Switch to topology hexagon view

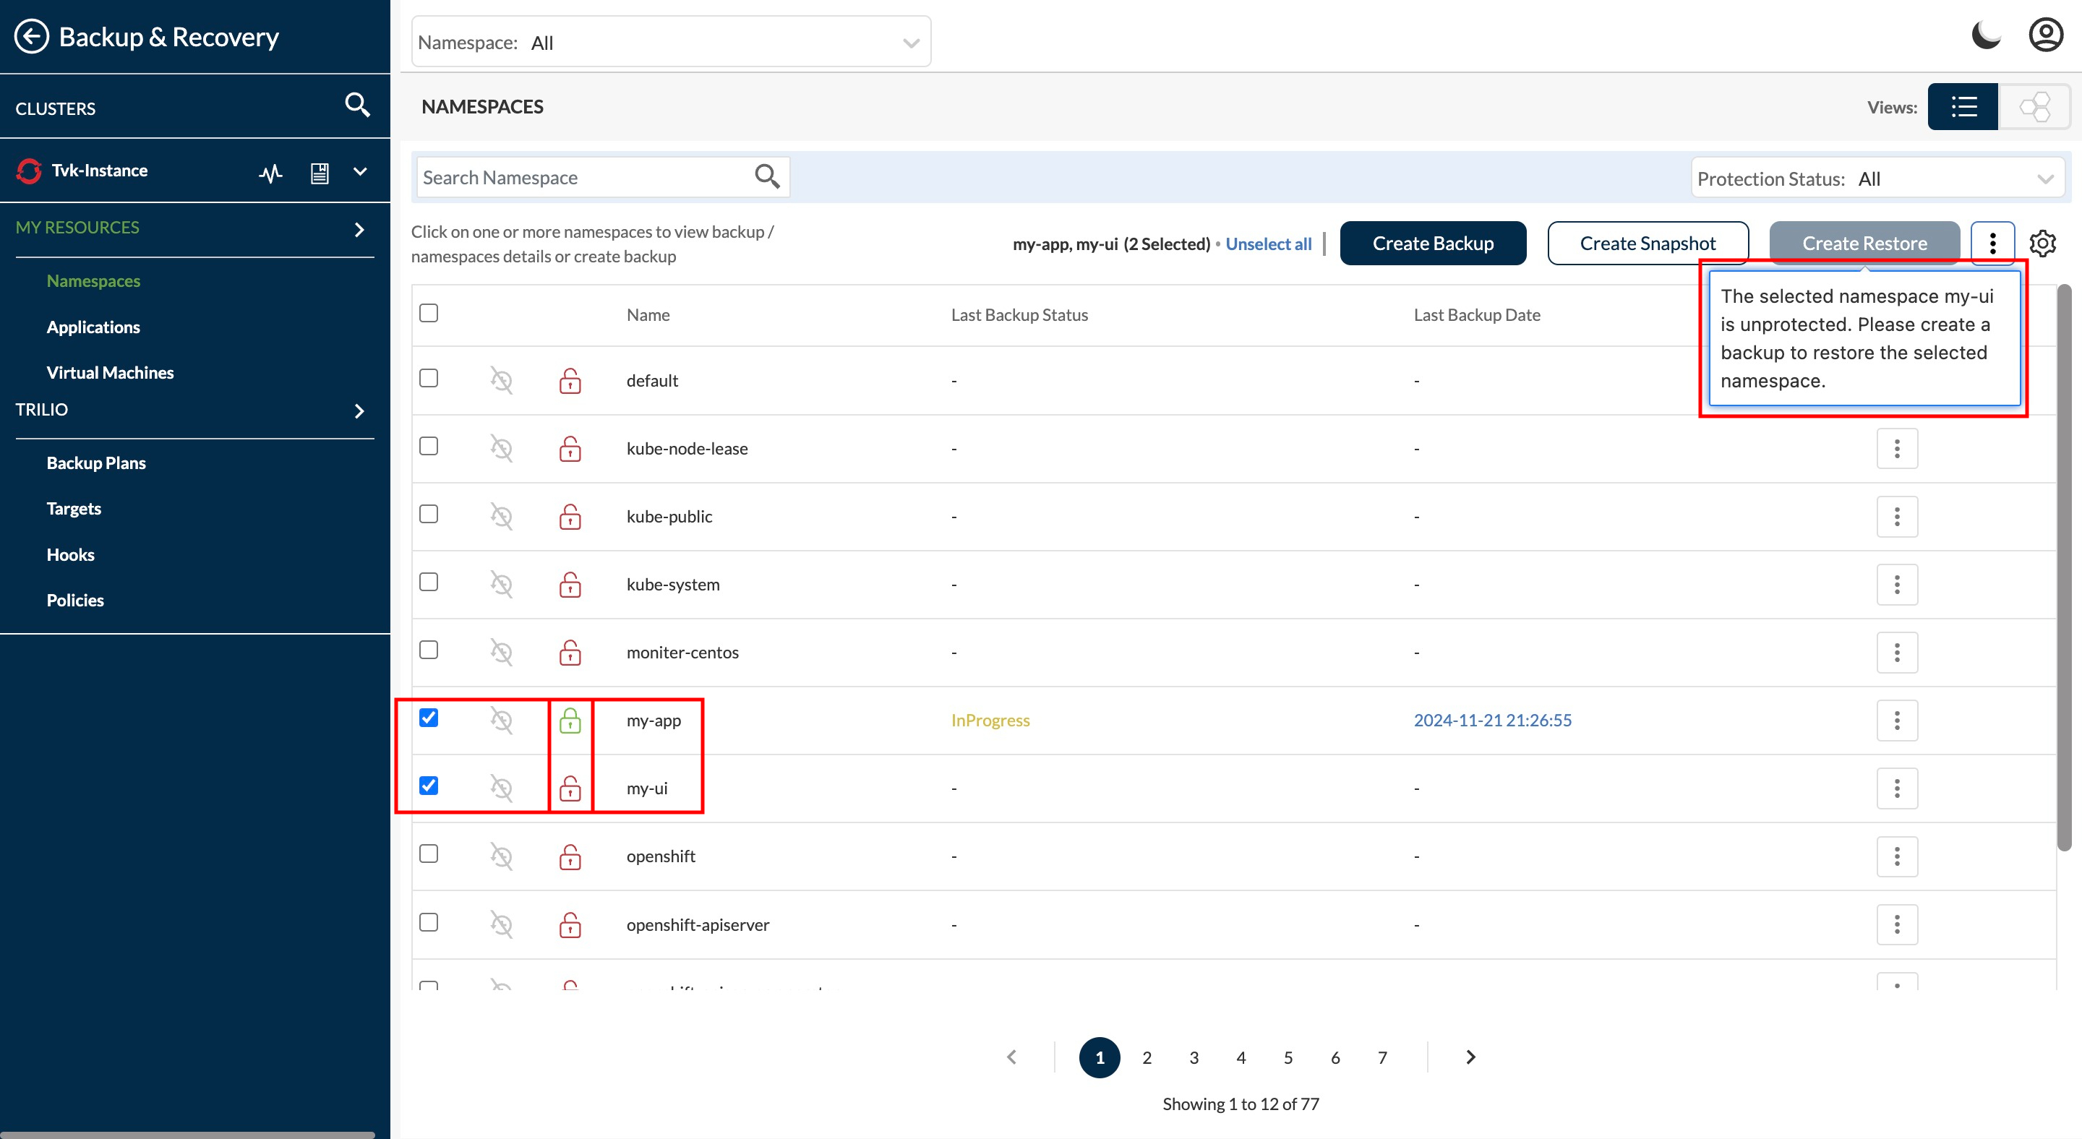pyautogui.click(x=2034, y=107)
